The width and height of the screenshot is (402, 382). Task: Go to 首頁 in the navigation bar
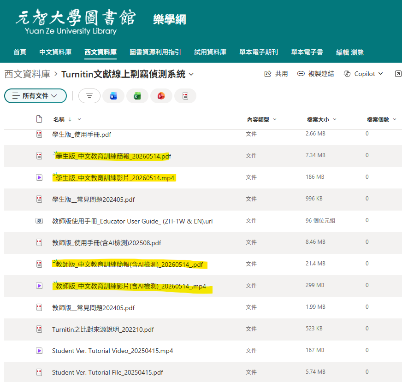[x=20, y=52]
